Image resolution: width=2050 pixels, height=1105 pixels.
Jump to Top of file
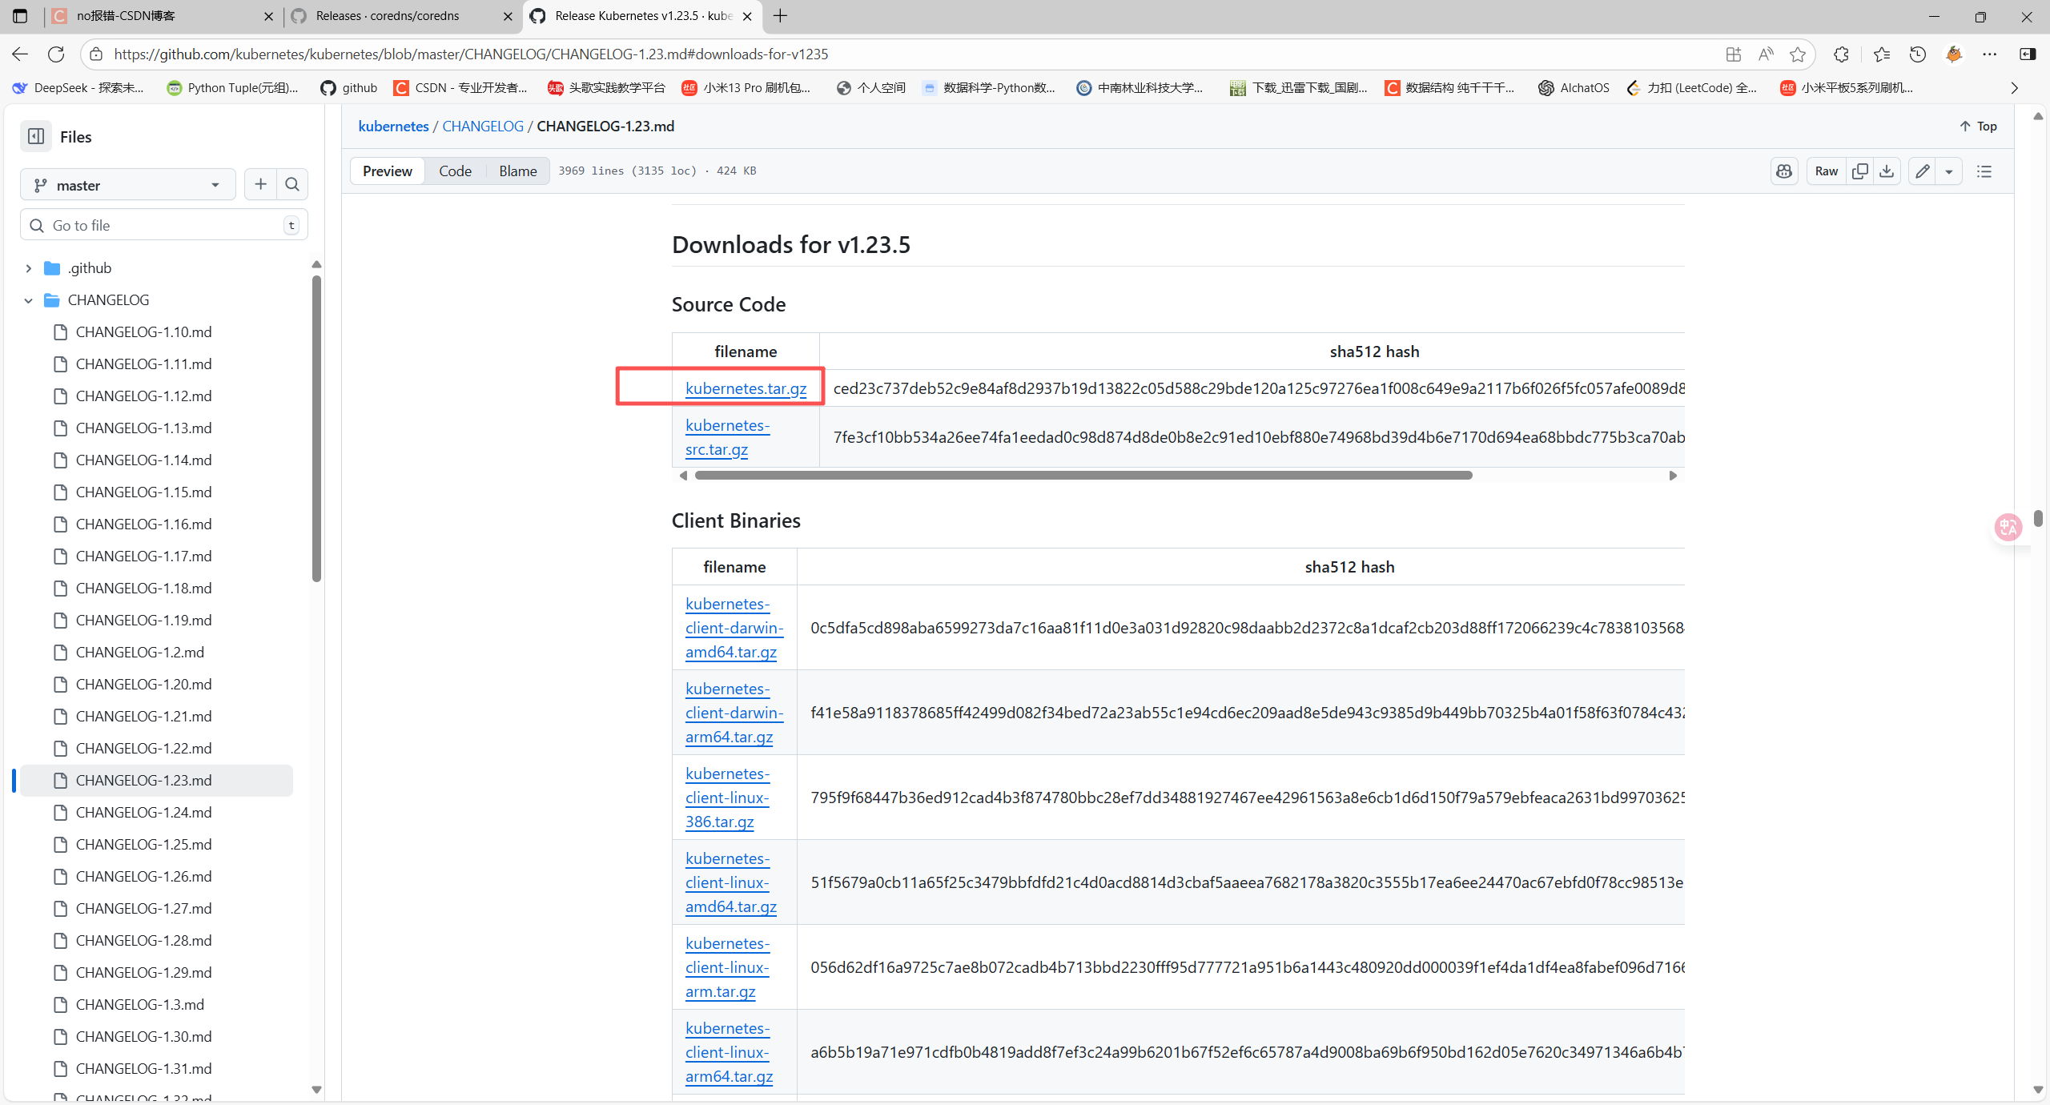coord(1978,127)
